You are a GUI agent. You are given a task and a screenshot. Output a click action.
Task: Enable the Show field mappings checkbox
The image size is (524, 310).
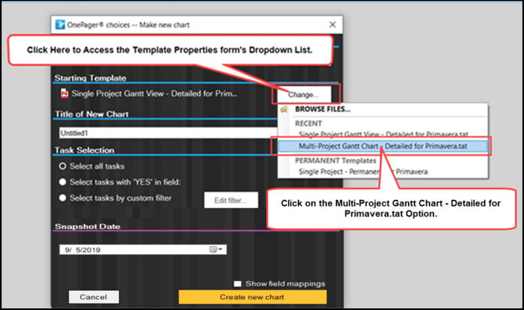coord(238,284)
